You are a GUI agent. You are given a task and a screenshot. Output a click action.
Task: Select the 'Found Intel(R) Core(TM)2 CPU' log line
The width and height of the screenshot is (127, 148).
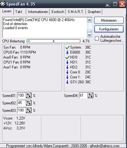(39, 20)
